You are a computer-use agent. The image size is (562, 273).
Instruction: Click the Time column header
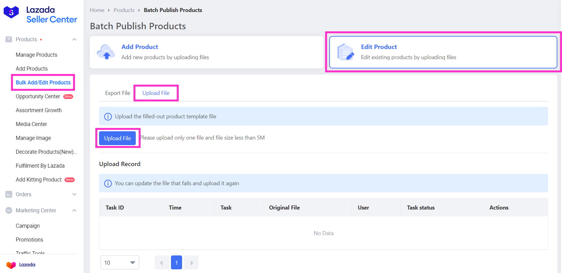pos(175,208)
